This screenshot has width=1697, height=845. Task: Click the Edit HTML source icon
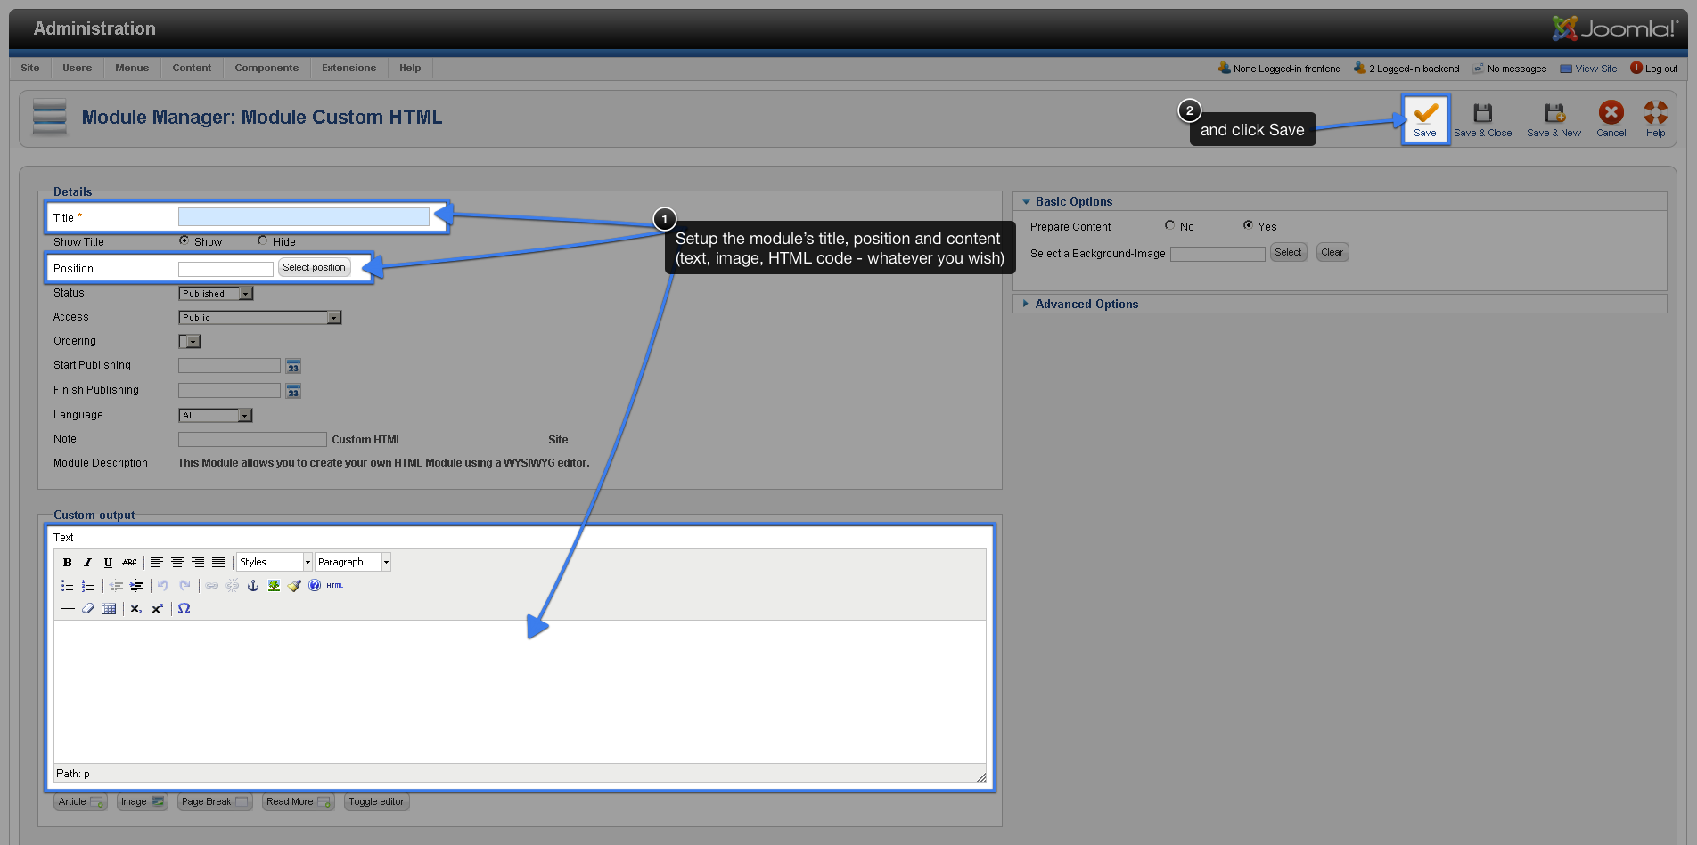[335, 586]
